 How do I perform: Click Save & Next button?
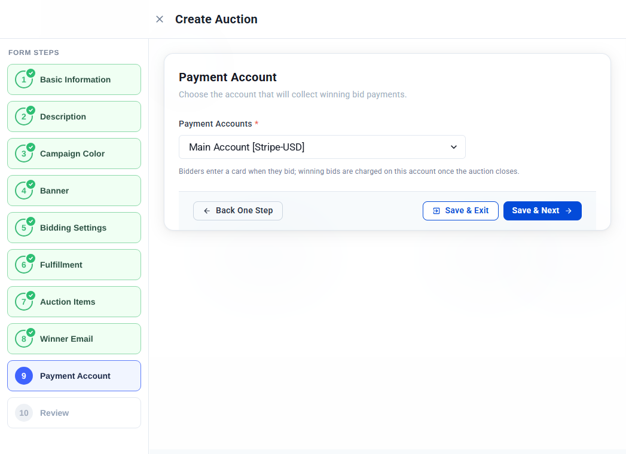(x=542, y=211)
